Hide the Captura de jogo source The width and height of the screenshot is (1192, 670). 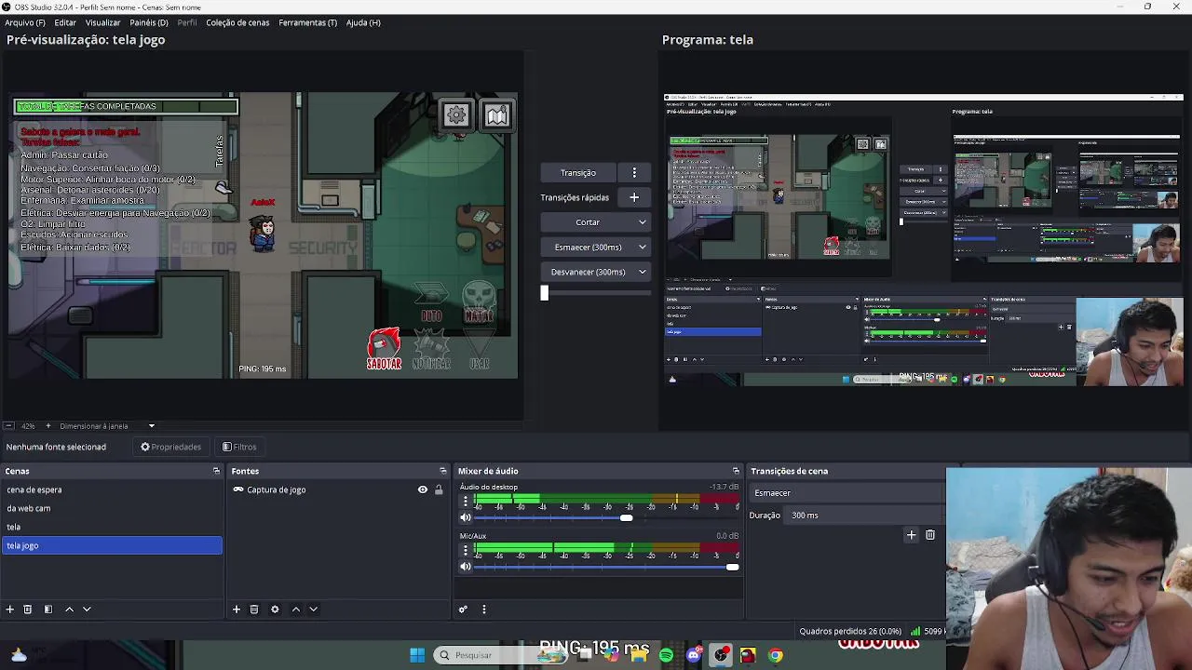[x=423, y=489]
